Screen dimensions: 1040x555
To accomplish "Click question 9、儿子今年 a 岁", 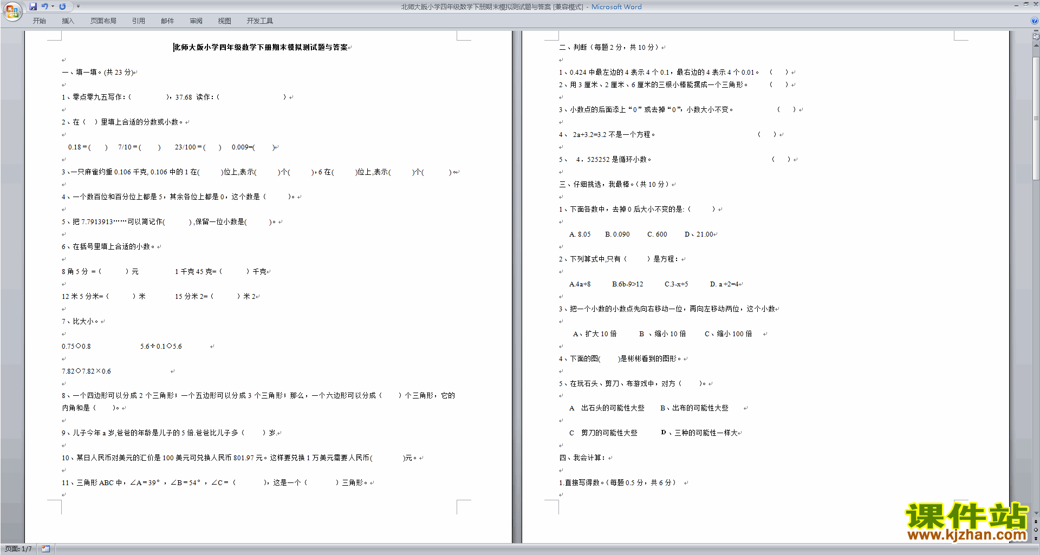I will point(168,433).
